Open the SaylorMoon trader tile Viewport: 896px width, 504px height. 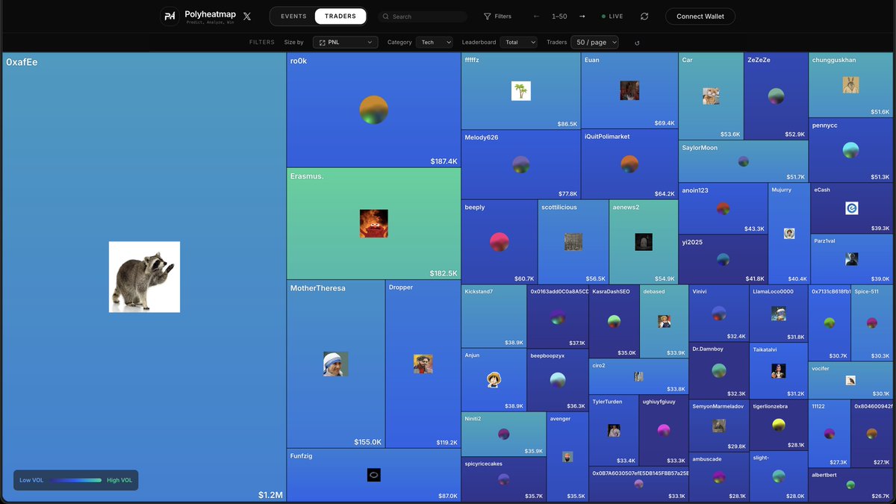tap(743, 161)
